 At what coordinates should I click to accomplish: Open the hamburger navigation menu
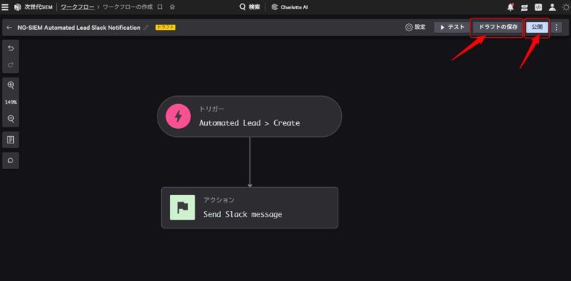pos(5,7)
